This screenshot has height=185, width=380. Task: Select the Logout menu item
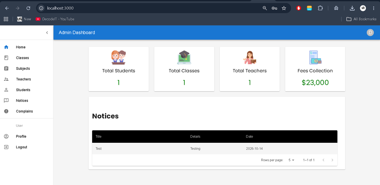pos(27,147)
